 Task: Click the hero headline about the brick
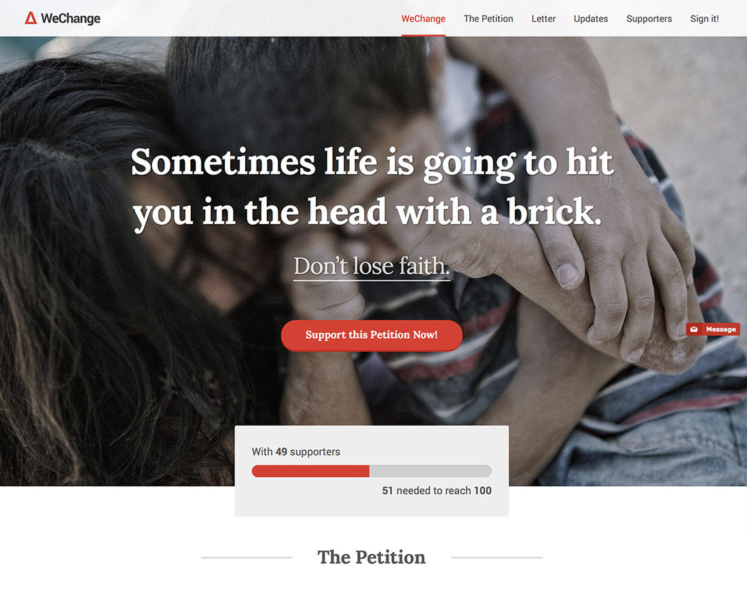click(371, 187)
